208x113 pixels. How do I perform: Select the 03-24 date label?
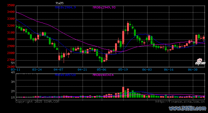pos(37,69)
